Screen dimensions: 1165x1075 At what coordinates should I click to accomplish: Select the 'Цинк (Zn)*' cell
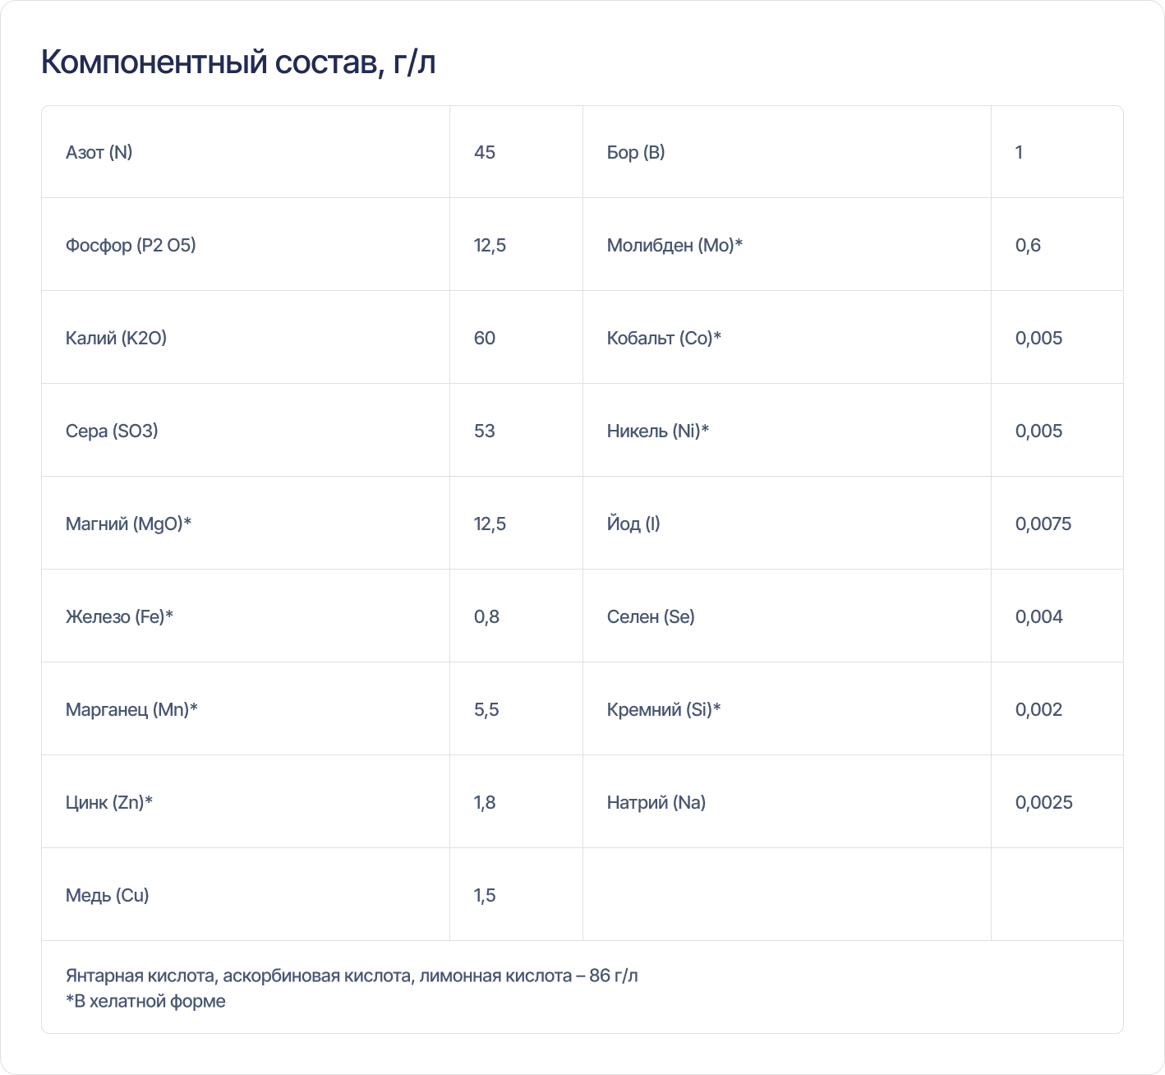246,802
